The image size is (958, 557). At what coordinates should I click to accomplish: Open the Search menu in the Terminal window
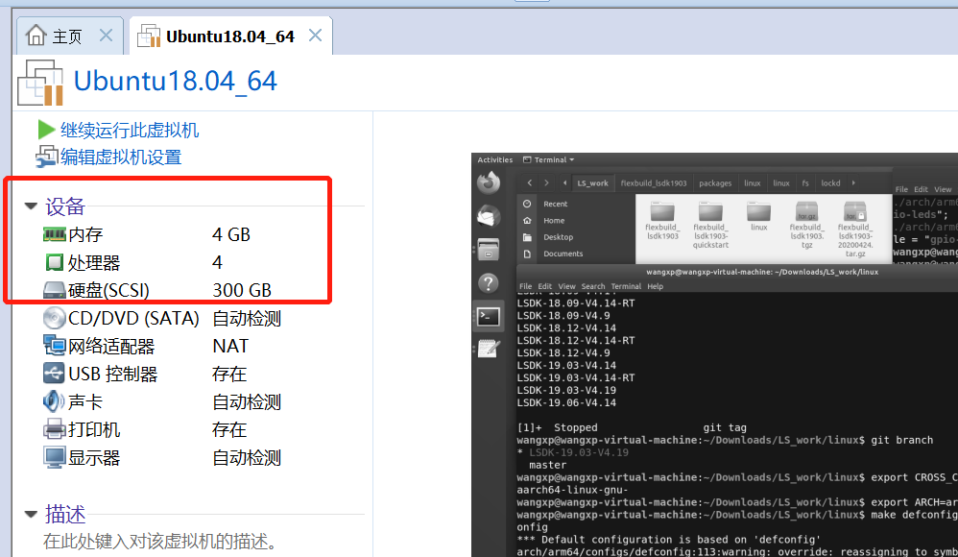[x=593, y=286]
